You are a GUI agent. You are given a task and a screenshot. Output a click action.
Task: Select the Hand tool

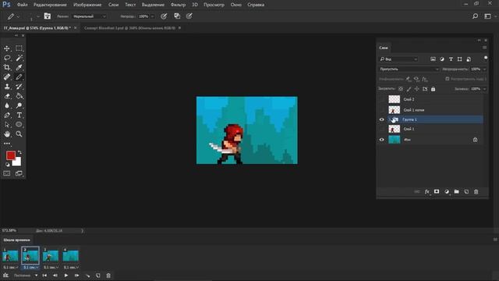(x=7, y=134)
